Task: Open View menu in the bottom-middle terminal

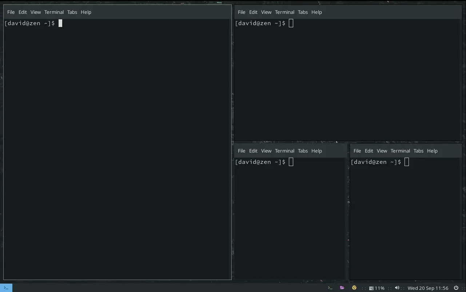Action: [x=266, y=151]
